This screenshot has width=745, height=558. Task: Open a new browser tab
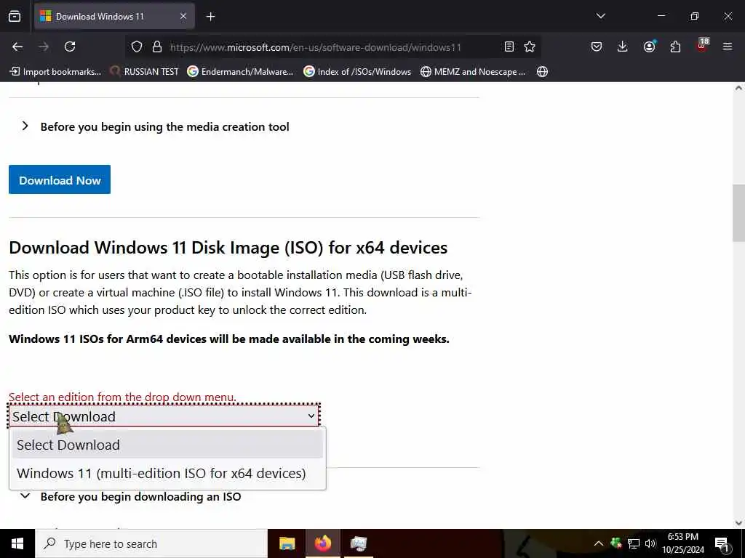pyautogui.click(x=210, y=17)
